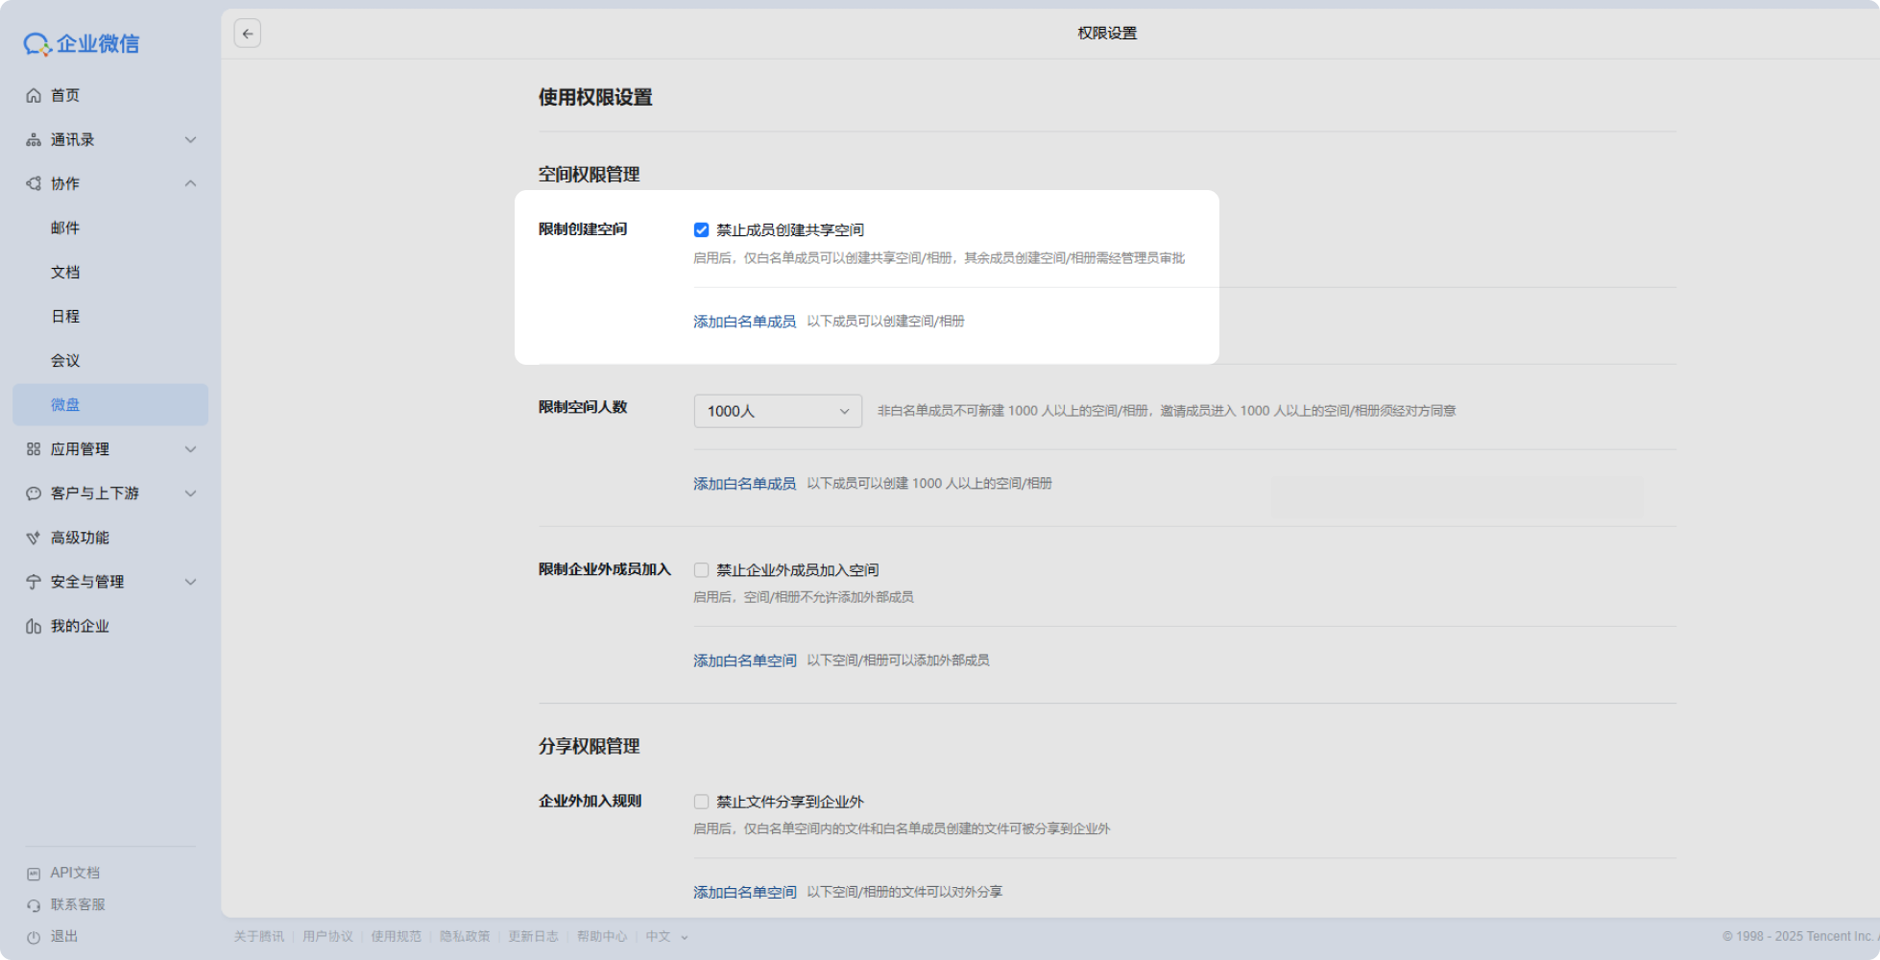1880x960 pixels.
Task: Click 退出 to log out
Action: [64, 936]
